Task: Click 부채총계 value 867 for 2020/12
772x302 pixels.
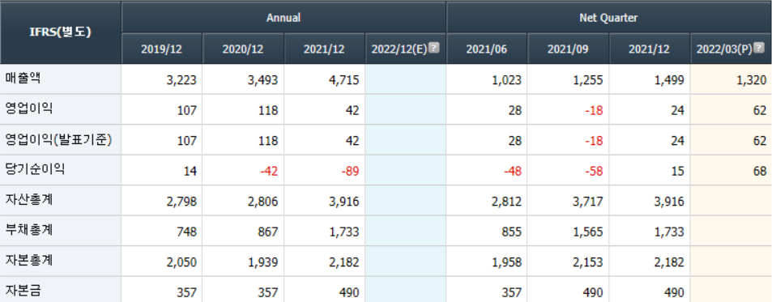Action: tap(268, 232)
